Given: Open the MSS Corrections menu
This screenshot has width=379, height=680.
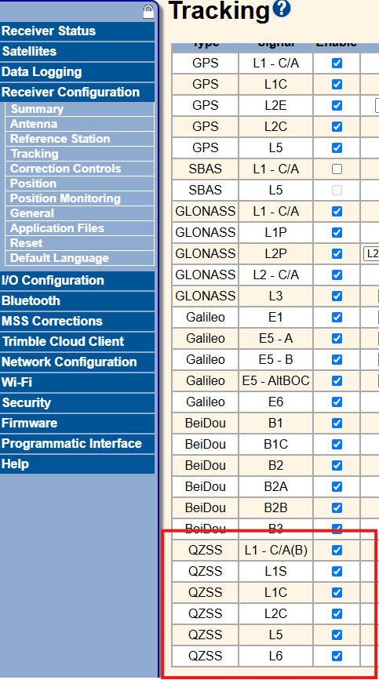Looking at the screenshot, I should tap(77, 321).
